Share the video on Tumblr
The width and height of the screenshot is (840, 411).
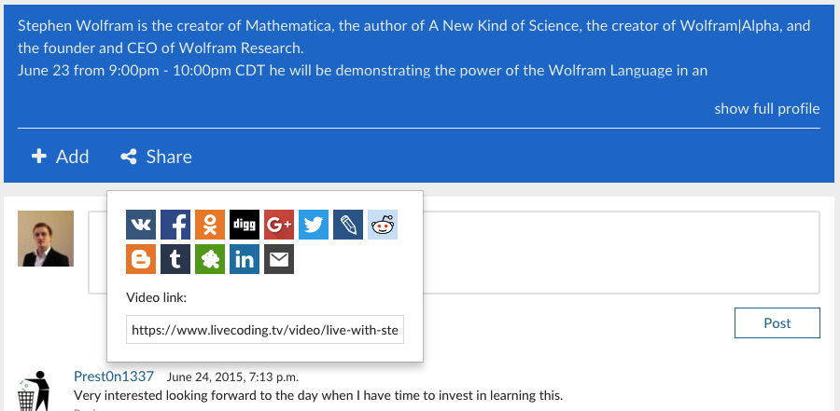(x=175, y=259)
